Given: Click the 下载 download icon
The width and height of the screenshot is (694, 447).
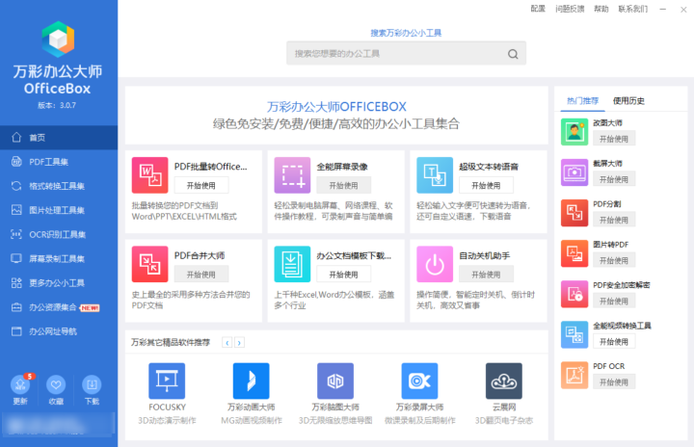Looking at the screenshot, I should click(x=92, y=384).
